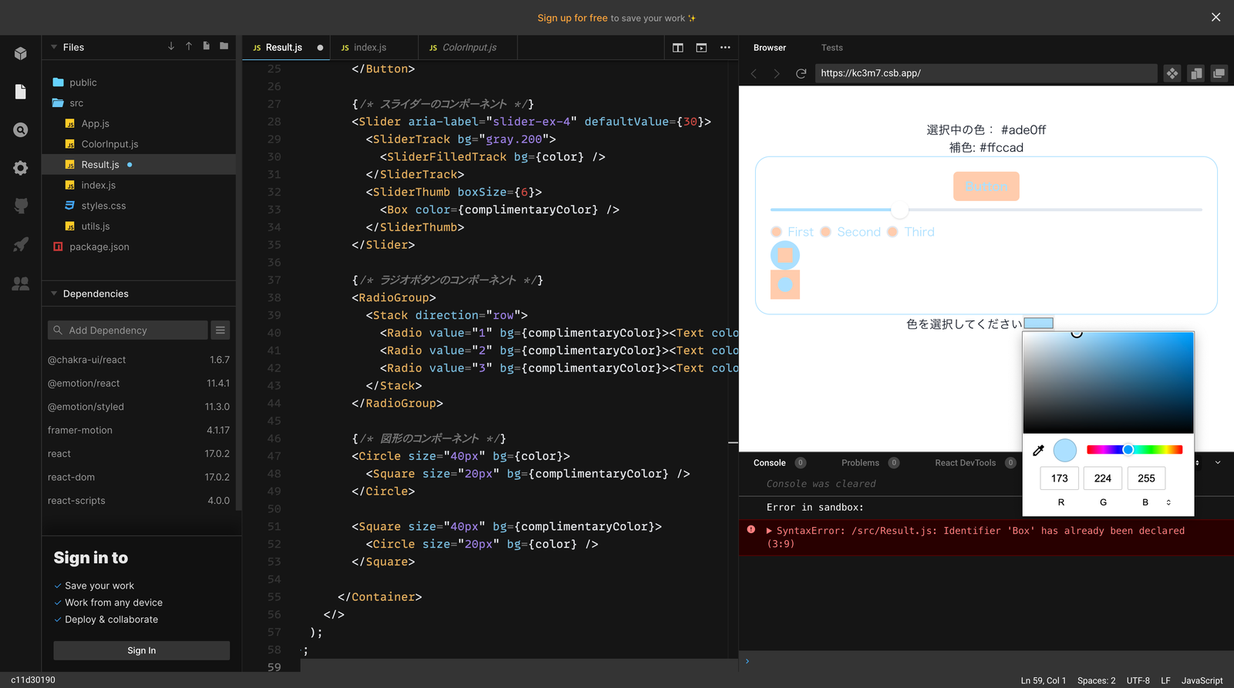Open the Explorer sidebar file icon
1234x688 pixels.
pos(21,92)
